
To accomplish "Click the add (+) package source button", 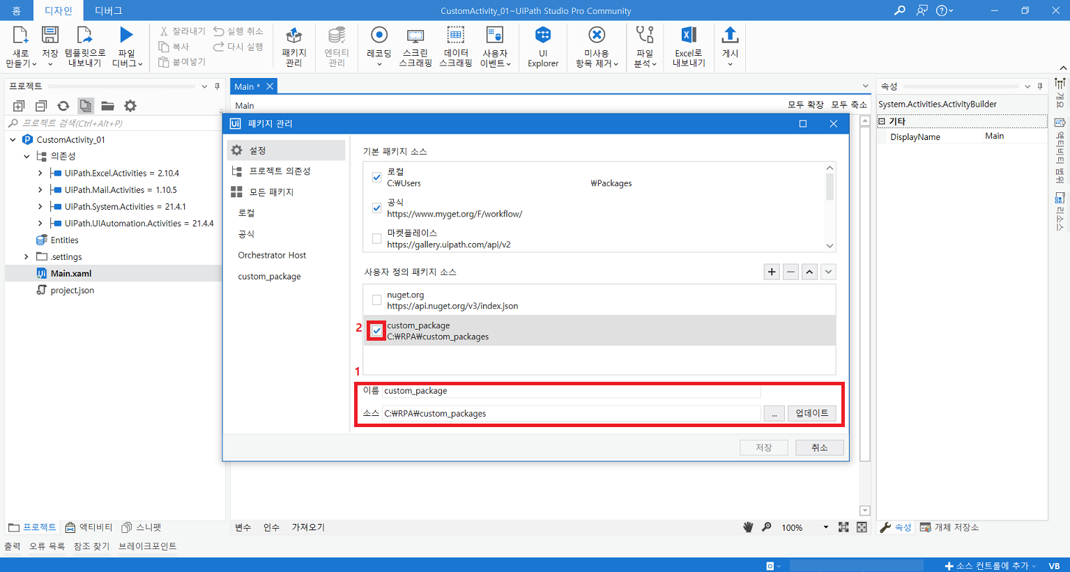I will tap(772, 272).
